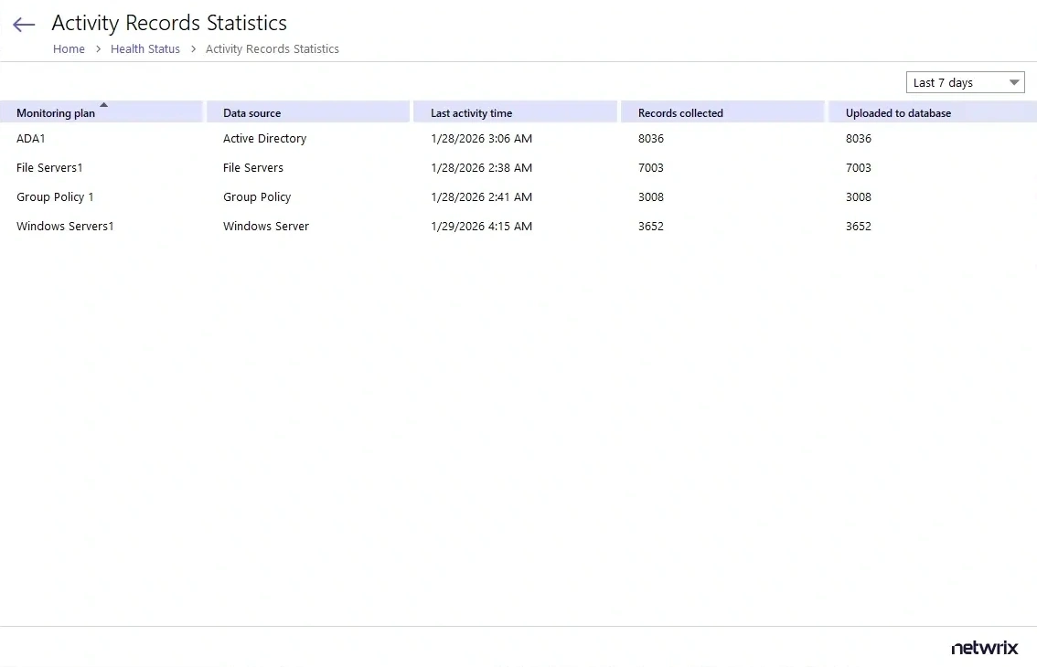Click the Activity Records Statistics page title

tap(169, 23)
